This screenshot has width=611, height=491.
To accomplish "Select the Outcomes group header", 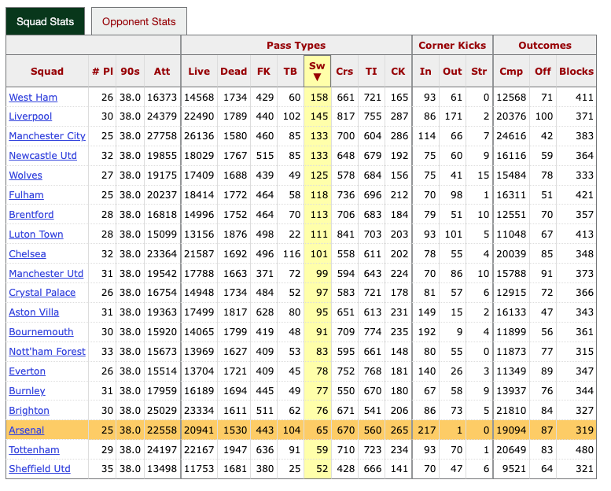I will tap(545, 45).
